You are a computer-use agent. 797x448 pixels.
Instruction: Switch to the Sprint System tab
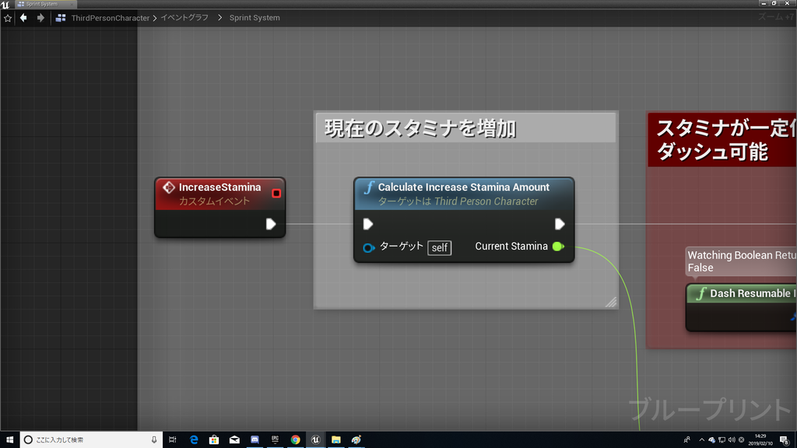pos(43,3)
